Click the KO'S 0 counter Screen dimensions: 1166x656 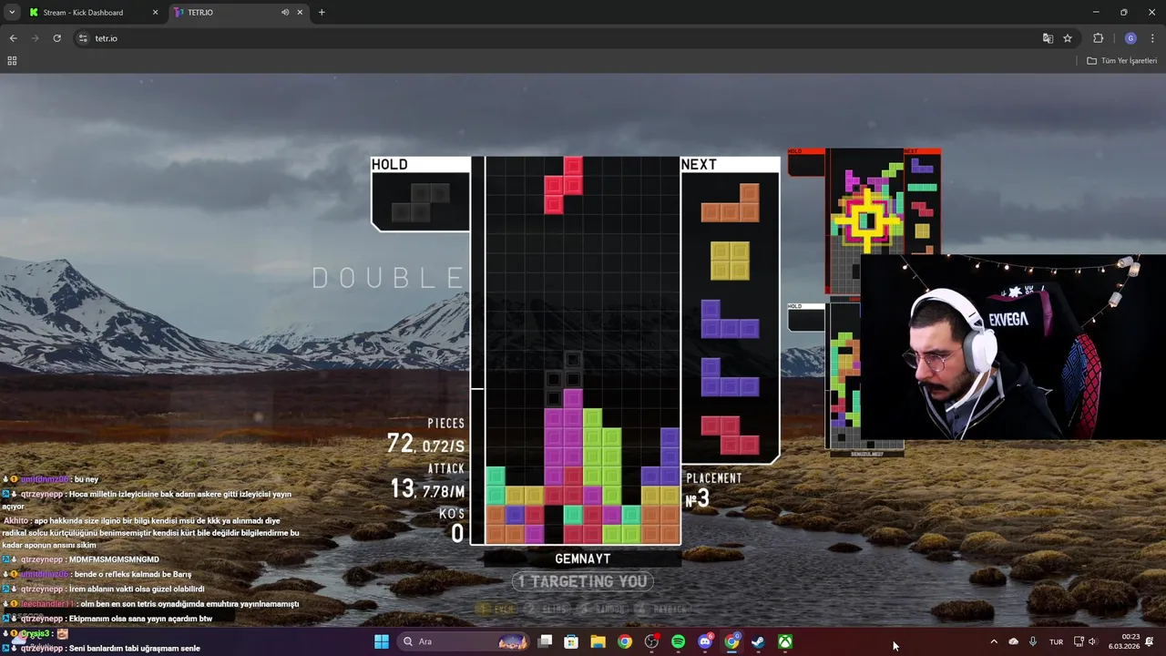(x=452, y=525)
